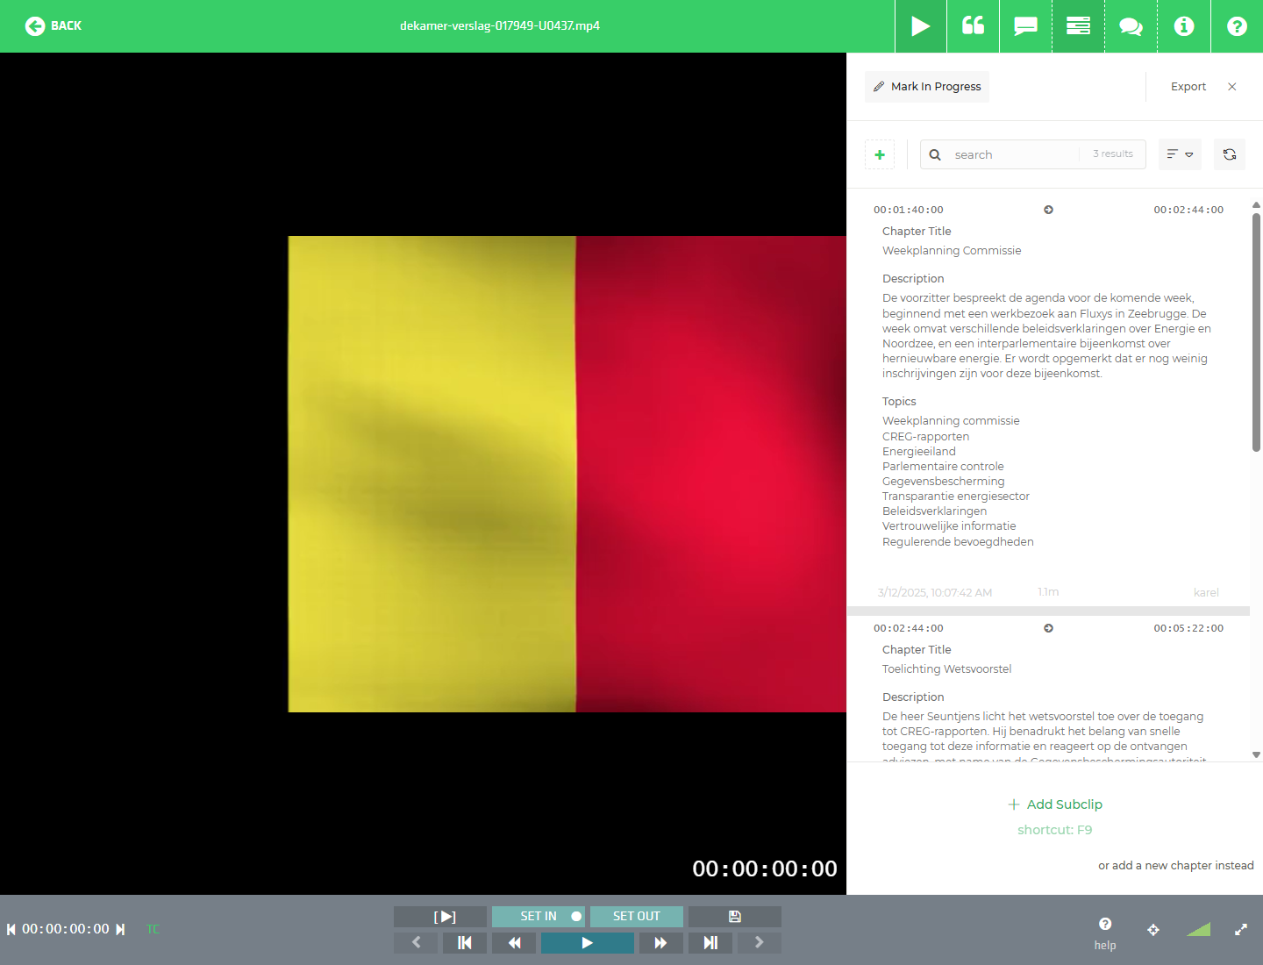Screen dimensions: 1263x965
Task: Jump to Toelichting Wetsvoorstel chapter via arrow icon
Action: click(x=1048, y=628)
